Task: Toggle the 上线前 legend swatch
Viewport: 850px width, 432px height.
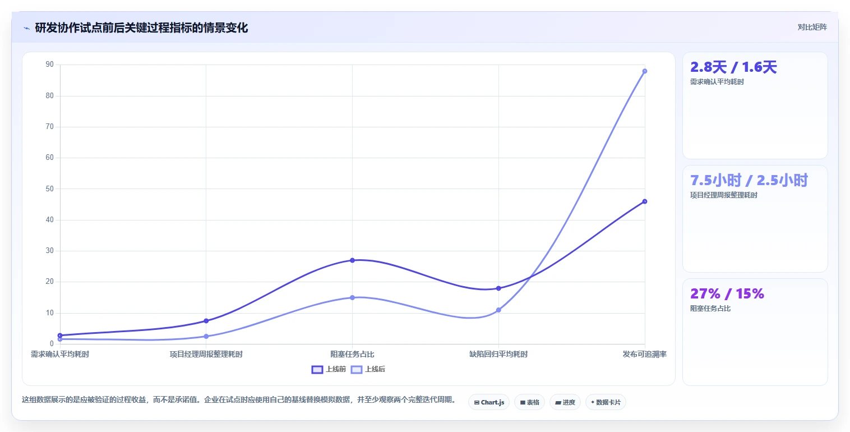Action: (317, 369)
